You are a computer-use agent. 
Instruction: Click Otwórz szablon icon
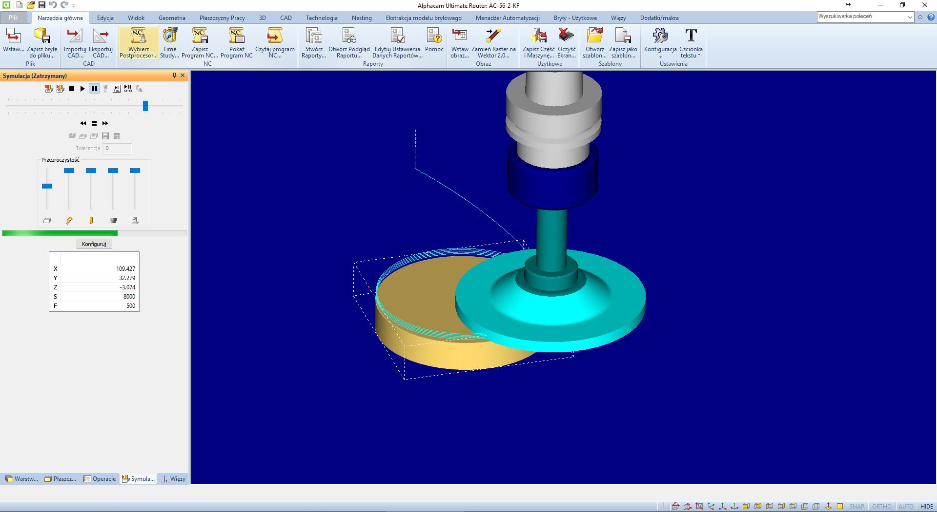[595, 43]
